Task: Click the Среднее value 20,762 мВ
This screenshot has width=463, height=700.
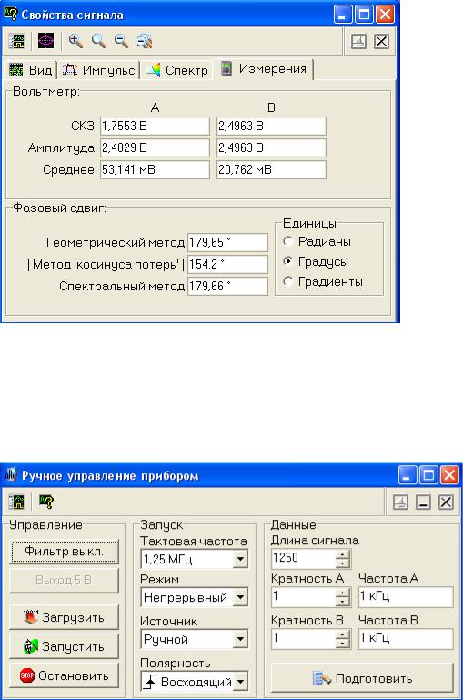Action: tap(271, 170)
